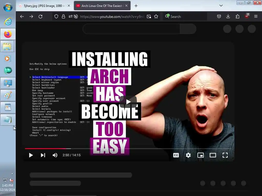Open video settings gear
Viewport: 262px width, 196px height.
[188, 155]
